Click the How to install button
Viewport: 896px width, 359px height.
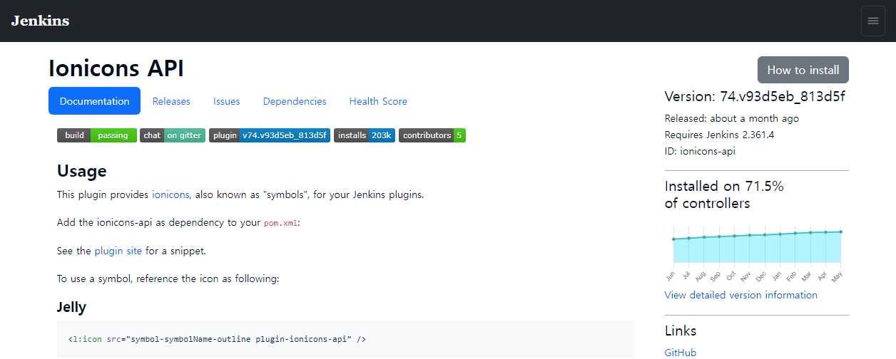click(803, 70)
